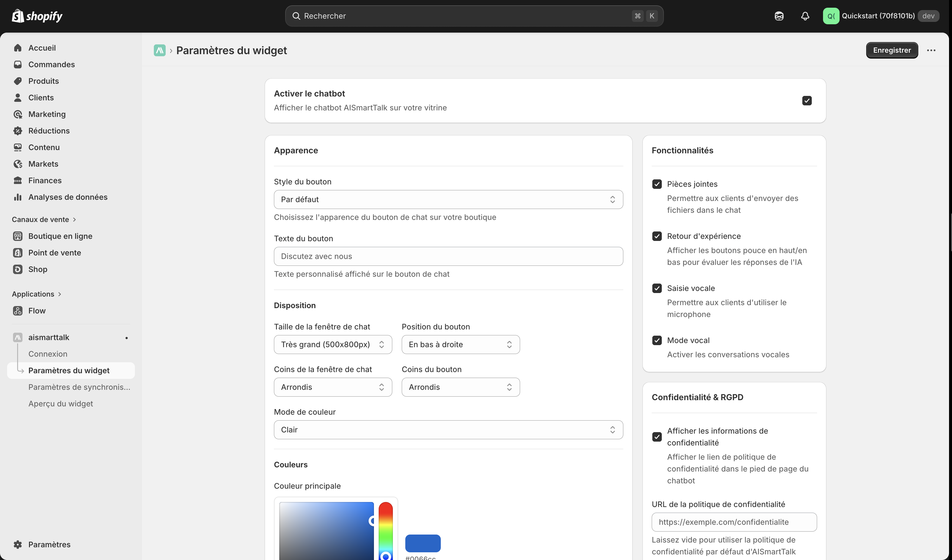Open the three-dot actions menu
Image resolution: width=952 pixels, height=560 pixels.
point(931,50)
